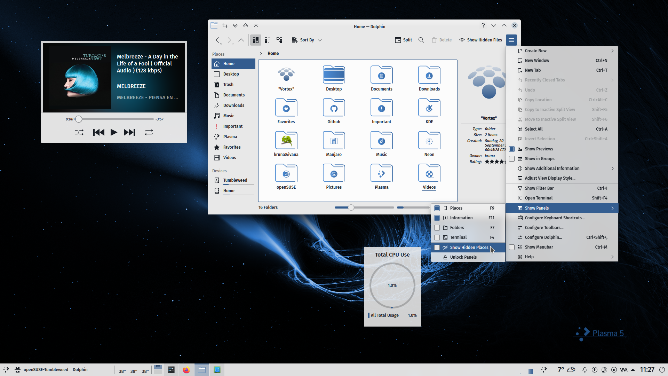The height and width of the screenshot is (376, 668).
Task: Open the openSUSE folder
Action: coord(286,177)
